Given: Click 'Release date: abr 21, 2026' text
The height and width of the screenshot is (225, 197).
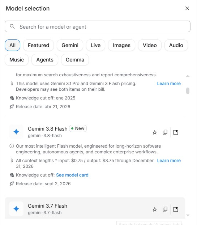Looking at the screenshot, I should point(43,107).
